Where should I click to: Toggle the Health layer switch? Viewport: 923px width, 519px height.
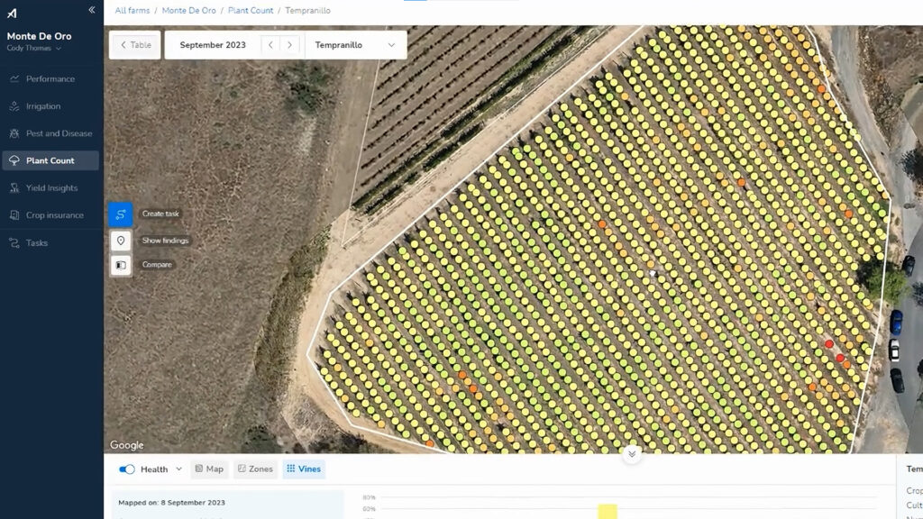click(126, 469)
